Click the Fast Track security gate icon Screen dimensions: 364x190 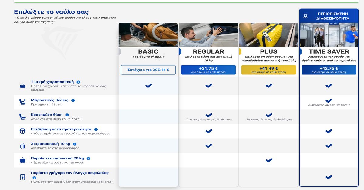[22, 177]
